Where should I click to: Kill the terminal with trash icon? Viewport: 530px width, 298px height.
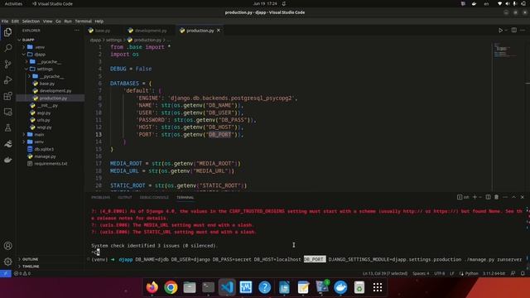click(x=496, y=197)
